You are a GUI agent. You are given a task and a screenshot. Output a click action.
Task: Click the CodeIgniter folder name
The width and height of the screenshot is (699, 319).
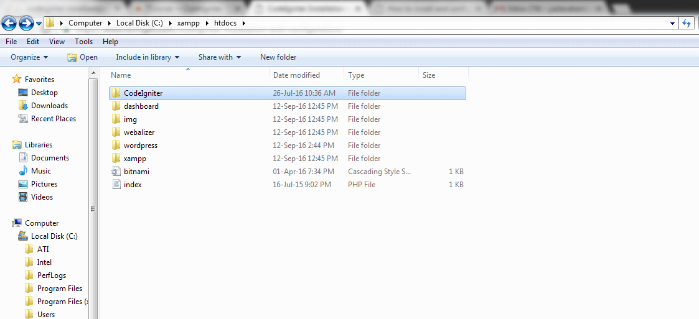point(143,93)
